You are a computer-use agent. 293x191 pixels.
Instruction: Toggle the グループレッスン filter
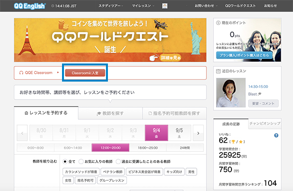pyautogui.click(x=112, y=180)
